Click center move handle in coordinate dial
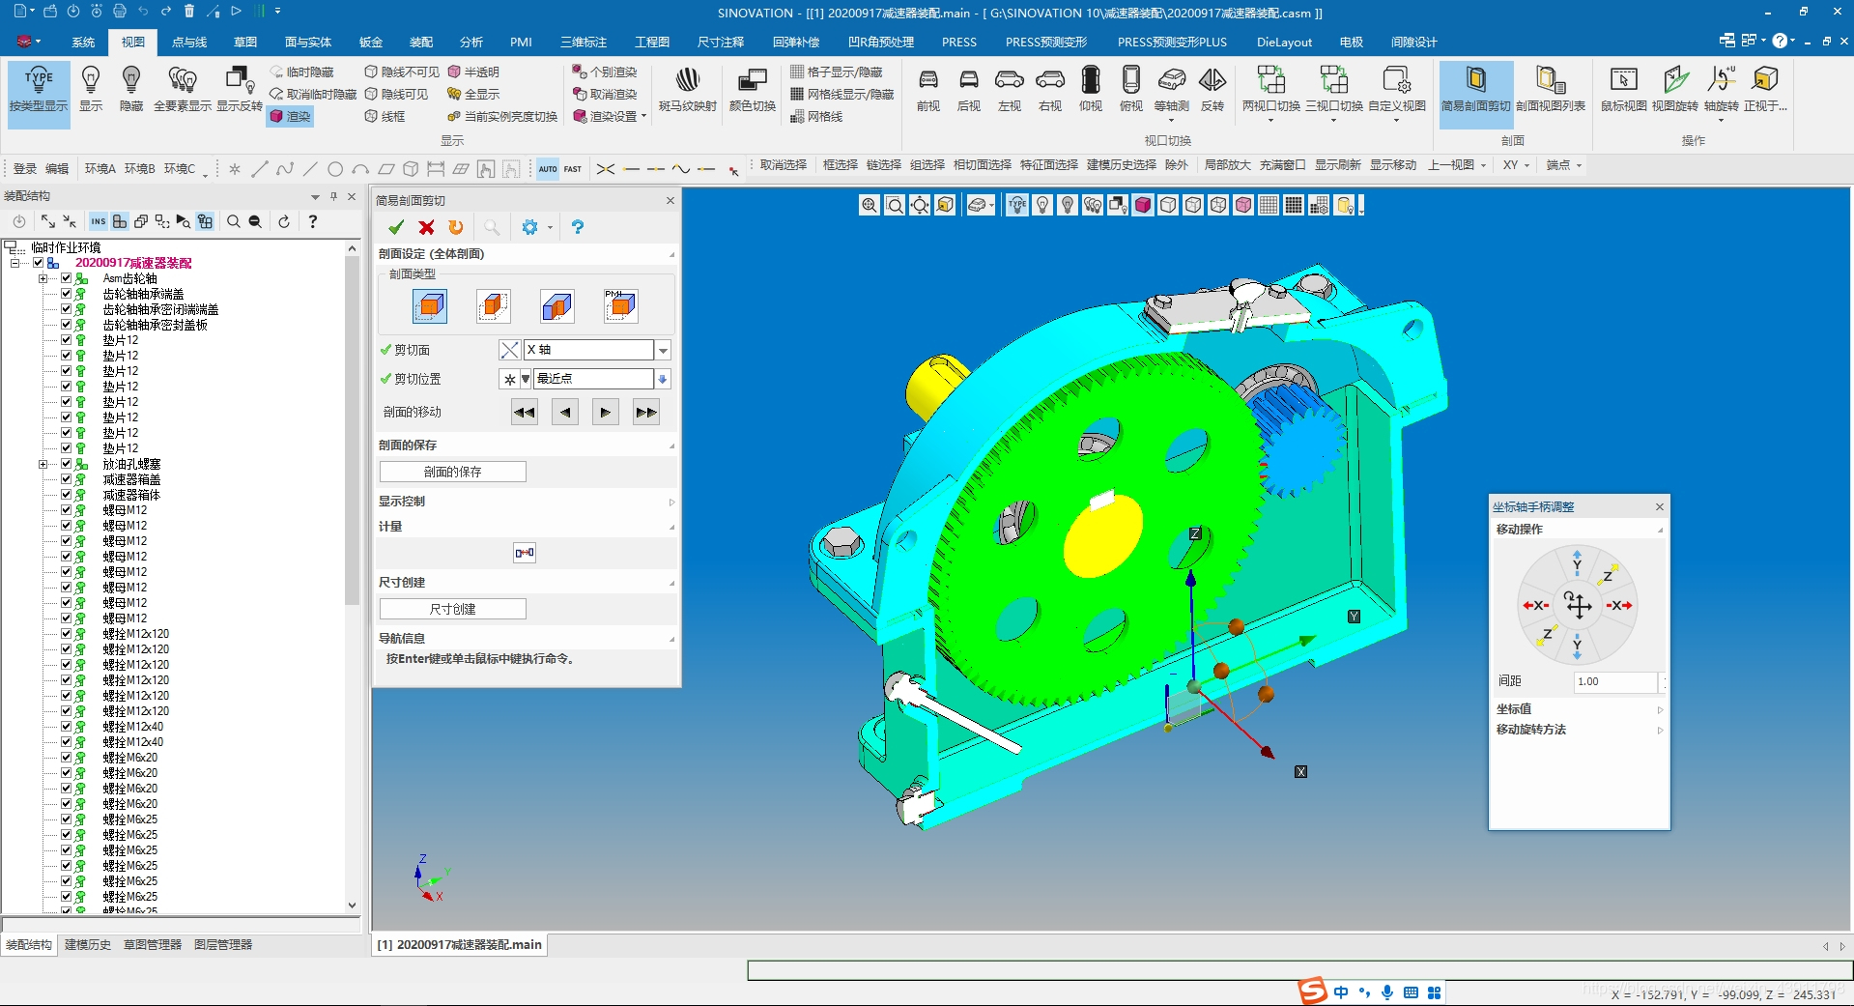The height and width of the screenshot is (1006, 1854). (x=1578, y=605)
